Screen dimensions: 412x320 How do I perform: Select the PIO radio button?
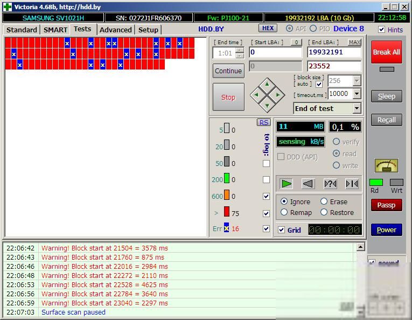313,29
